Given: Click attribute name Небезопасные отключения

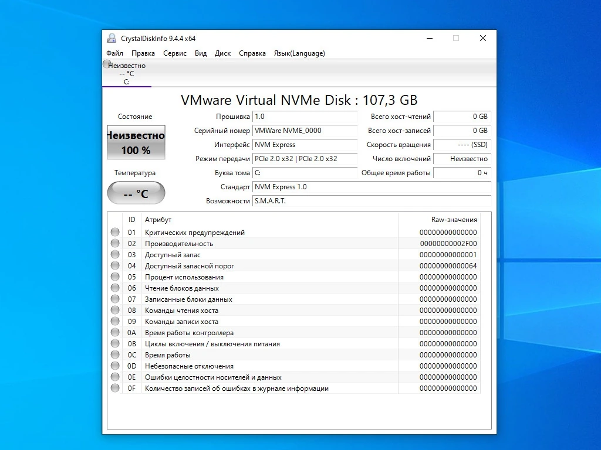Looking at the screenshot, I should point(189,366).
